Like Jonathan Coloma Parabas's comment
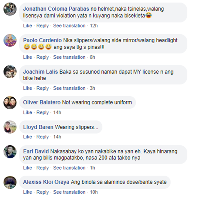The image size is (199, 197). pyautogui.click(x=28, y=26)
